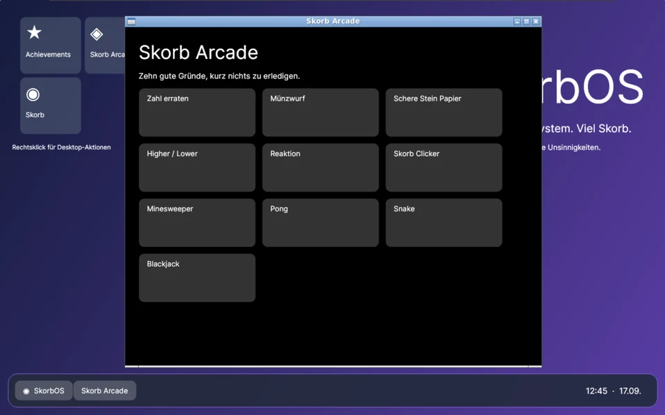This screenshot has height=415, width=665.
Task: Minimize the Skorb Arcade window
Action: pyautogui.click(x=517, y=22)
